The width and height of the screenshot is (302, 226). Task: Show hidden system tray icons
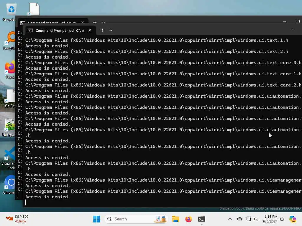pyautogui.click(x=230, y=219)
